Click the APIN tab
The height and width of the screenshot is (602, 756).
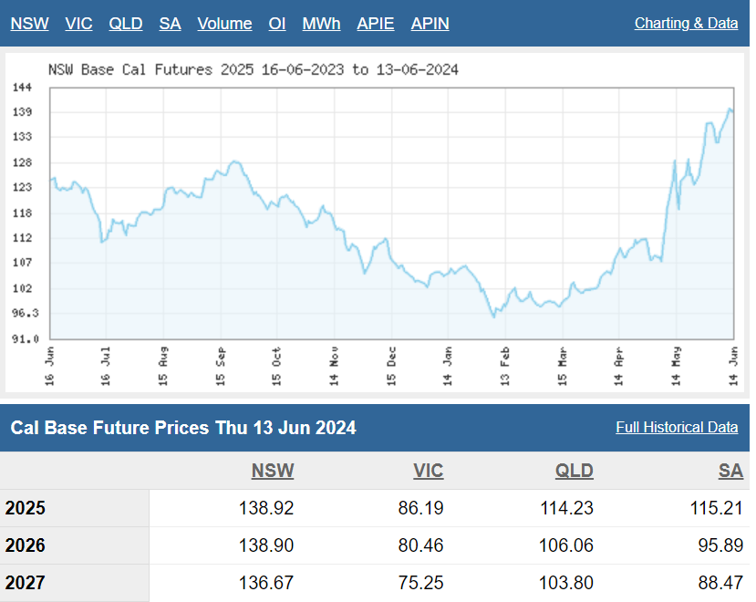coord(430,24)
